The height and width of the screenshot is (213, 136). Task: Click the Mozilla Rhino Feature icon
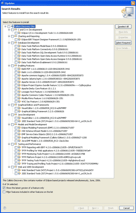click(19, 98)
